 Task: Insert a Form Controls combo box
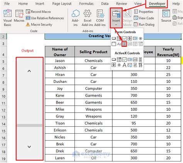click(119, 38)
